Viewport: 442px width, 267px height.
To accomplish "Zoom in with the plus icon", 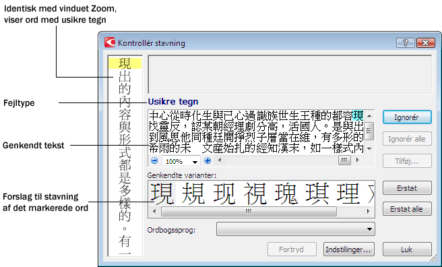I will [x=208, y=160].
